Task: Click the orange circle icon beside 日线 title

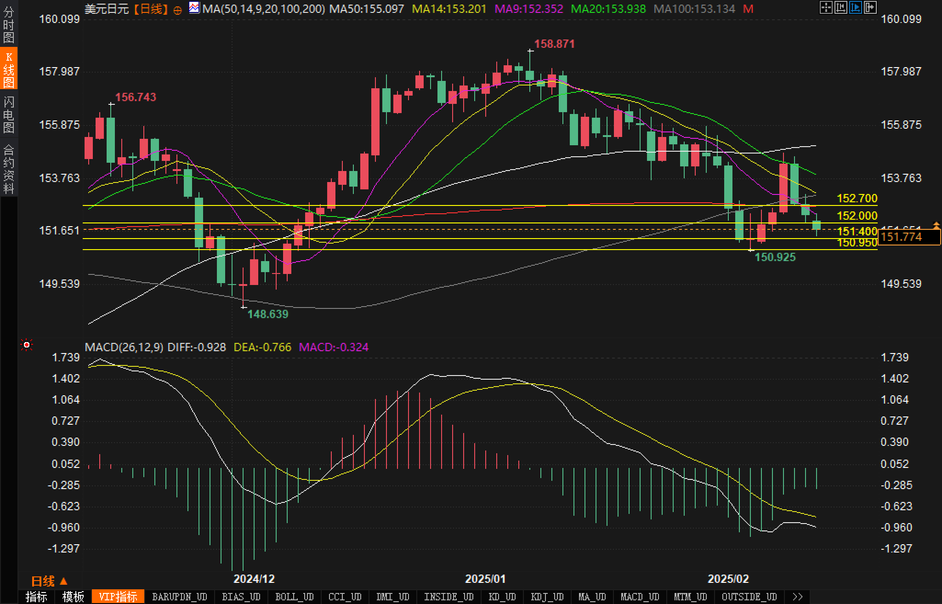Action: 178,10
